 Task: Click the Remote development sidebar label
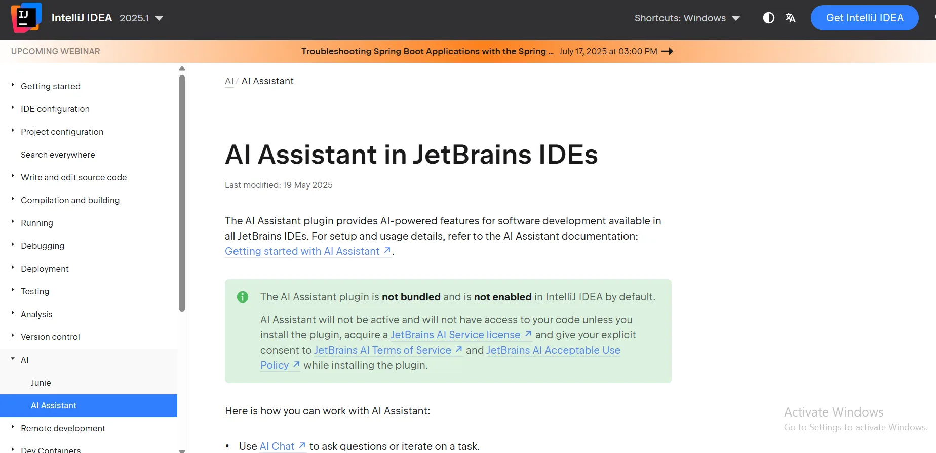point(63,428)
